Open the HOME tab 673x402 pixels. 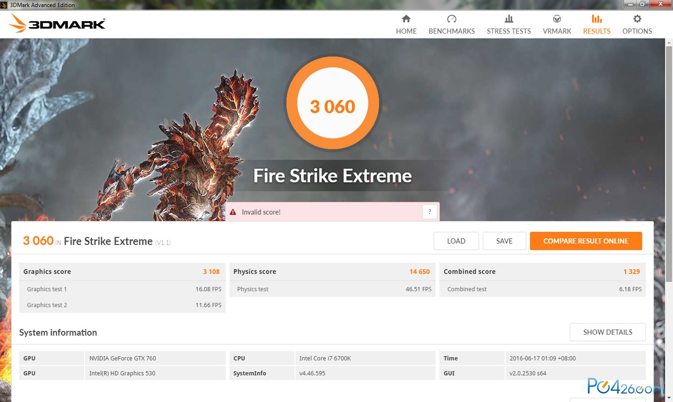point(406,24)
